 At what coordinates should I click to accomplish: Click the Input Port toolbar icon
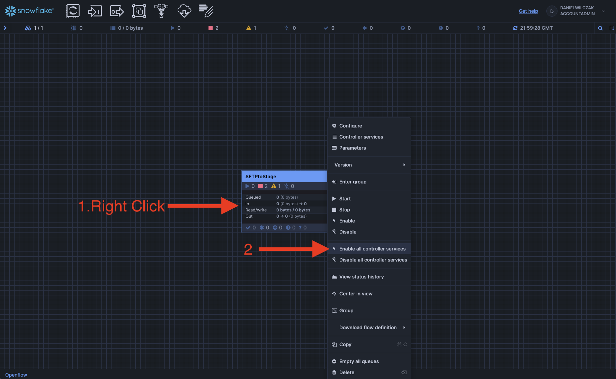(95, 11)
